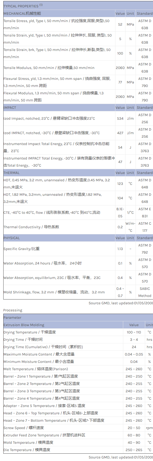Select the Thermal Conductivity row label
Viewport: 153px width, 461px height.
pyautogui.click(x=31, y=227)
